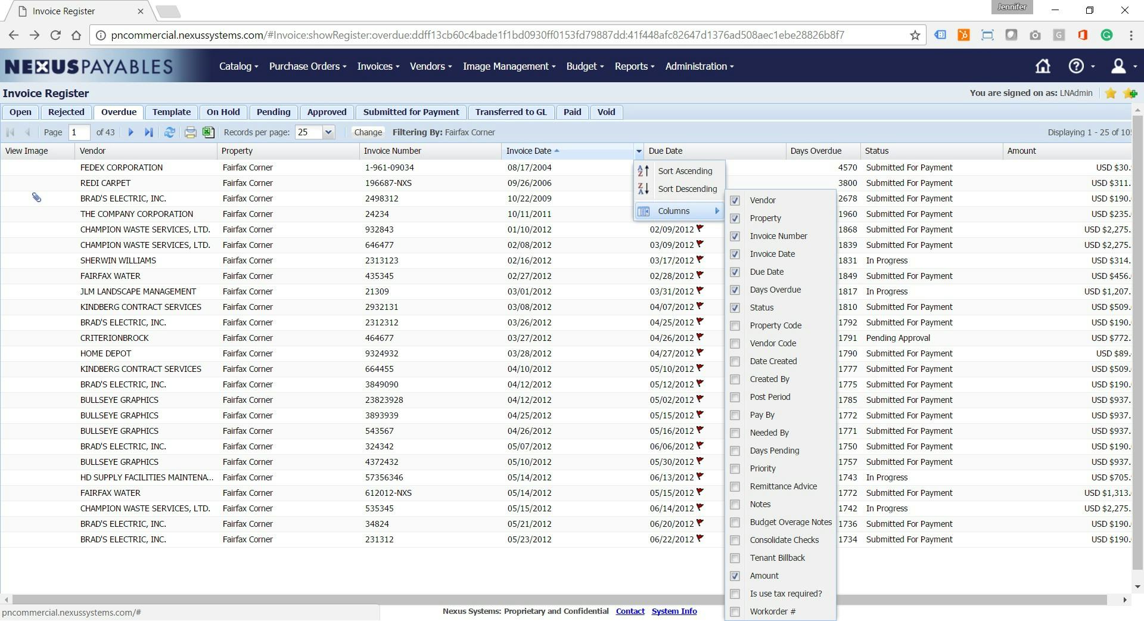Click the help question mark icon
1144x621 pixels.
[x=1075, y=66]
